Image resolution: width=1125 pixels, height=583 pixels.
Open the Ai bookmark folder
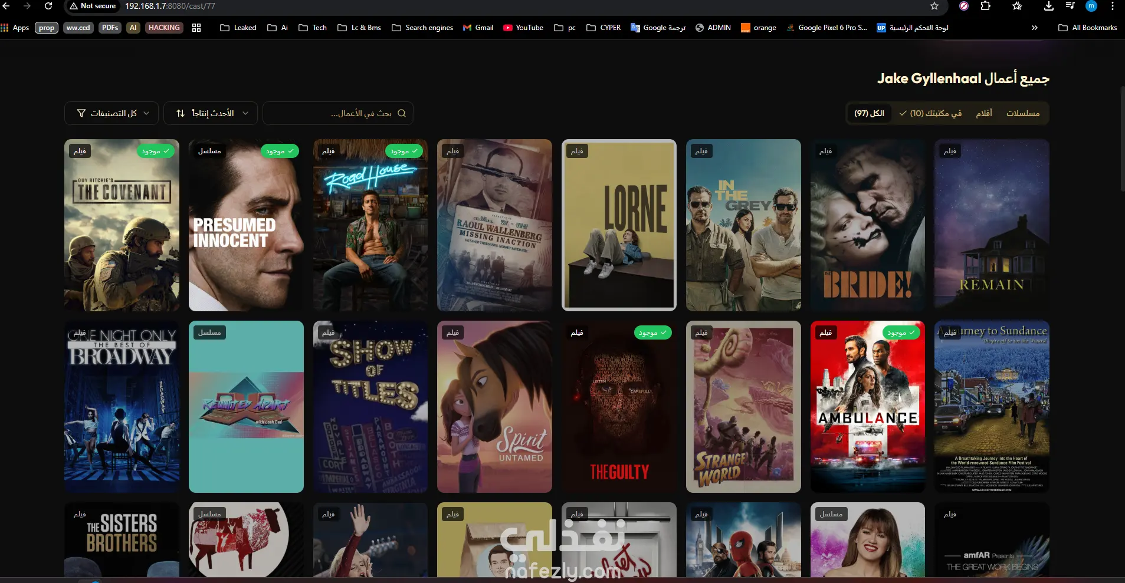coord(277,28)
